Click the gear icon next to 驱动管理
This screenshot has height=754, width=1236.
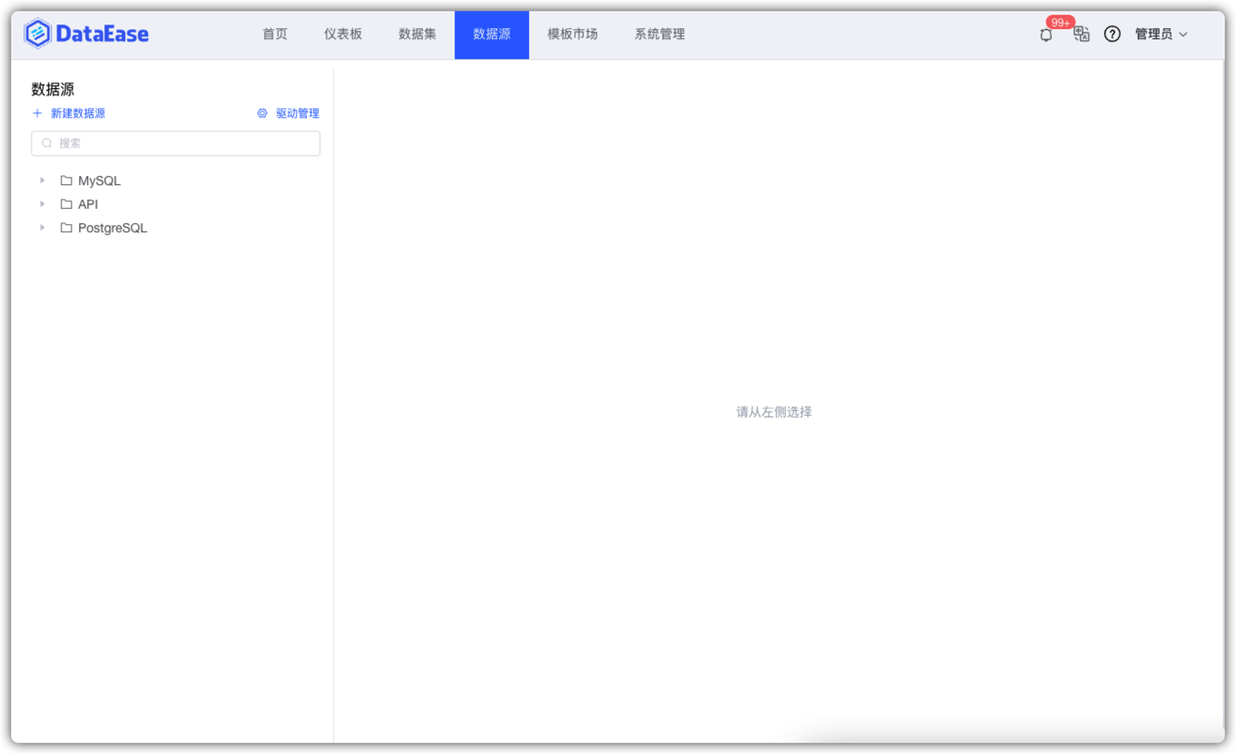[261, 113]
